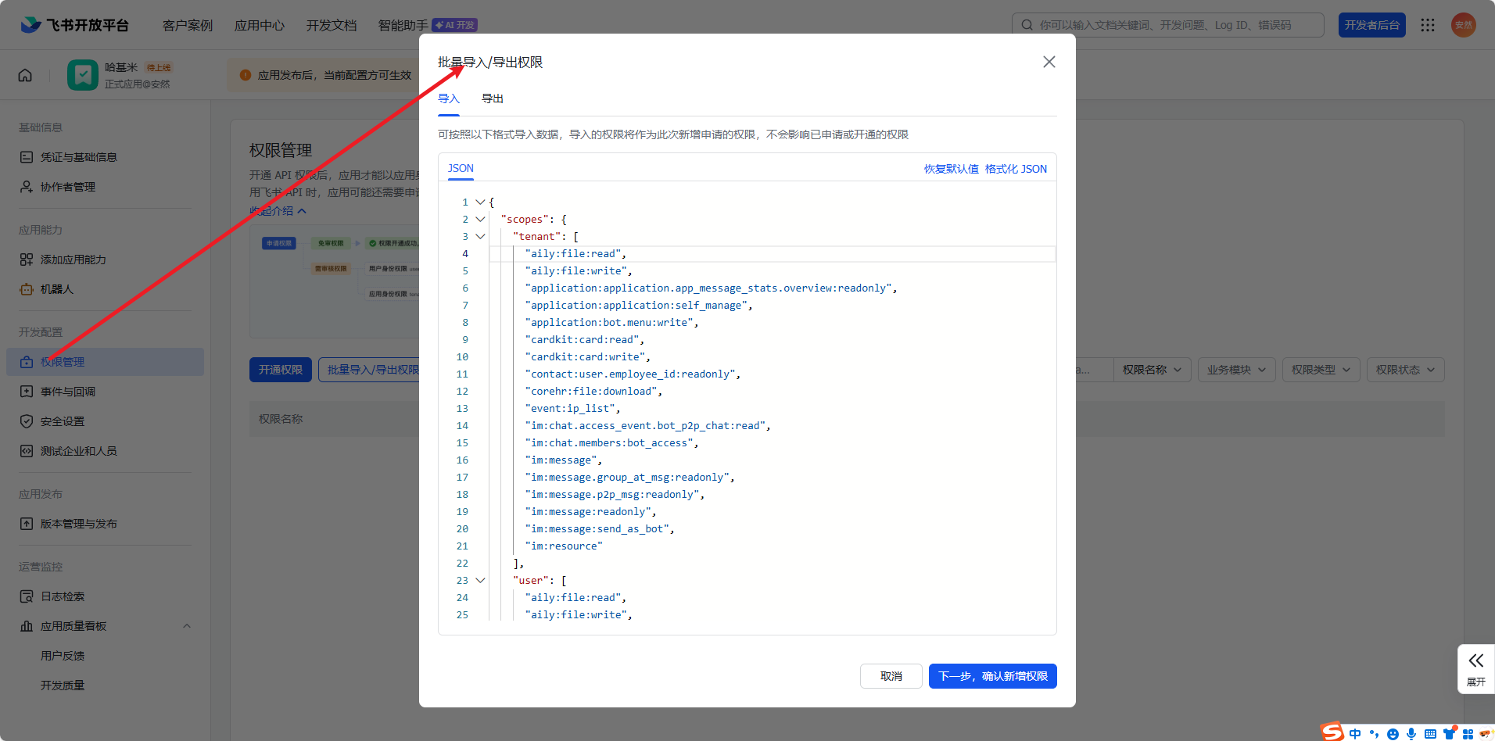Open the 权限名称 filter dropdown
1495x741 pixels.
(1153, 370)
